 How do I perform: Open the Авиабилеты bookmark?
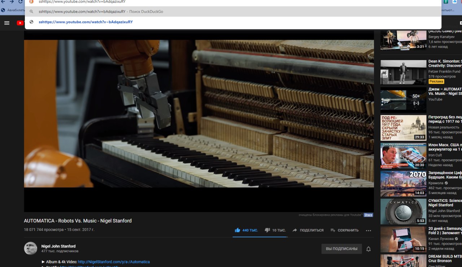(13, 10)
